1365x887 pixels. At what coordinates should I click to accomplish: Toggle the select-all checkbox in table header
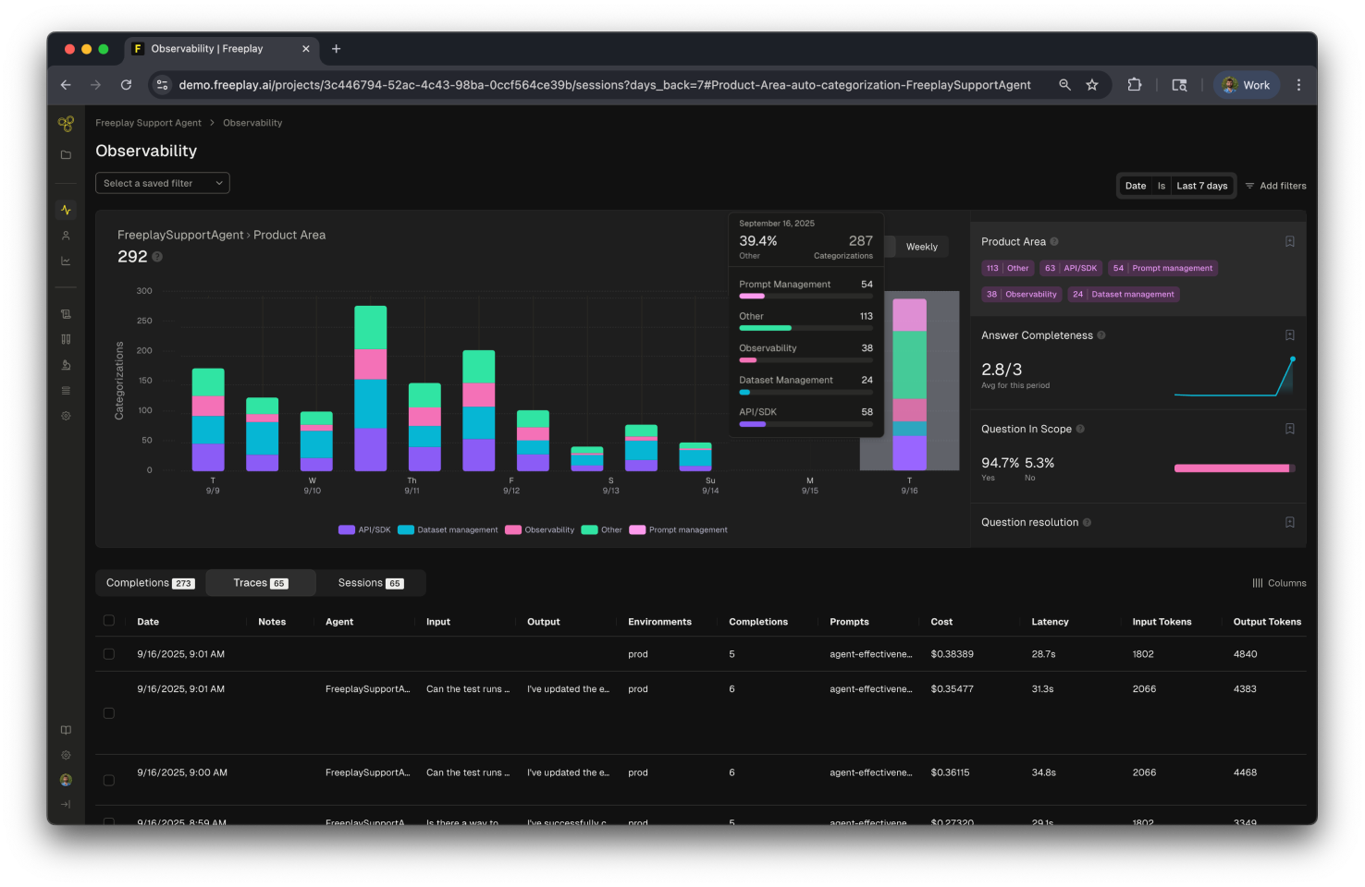coord(109,621)
